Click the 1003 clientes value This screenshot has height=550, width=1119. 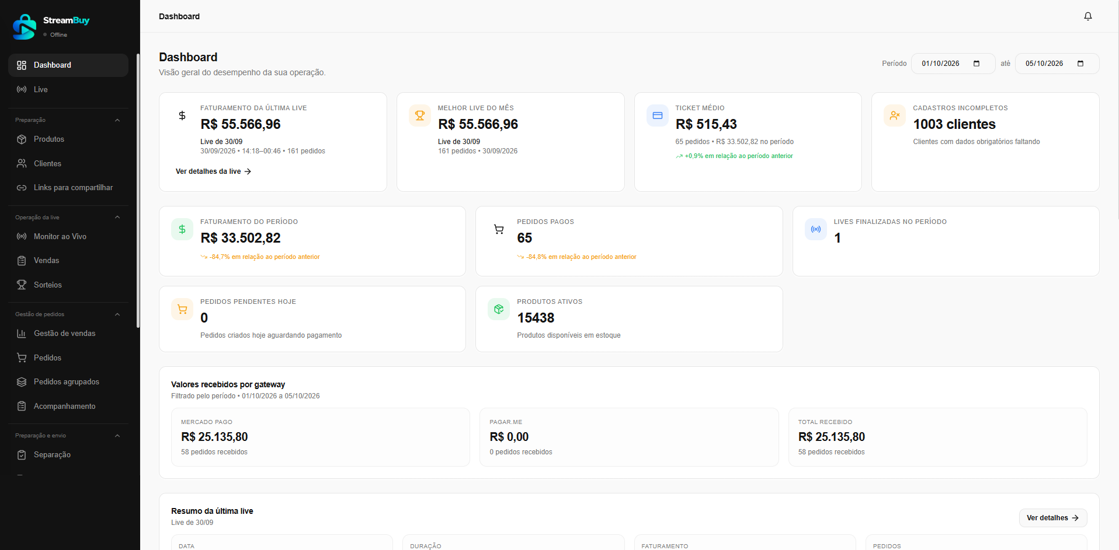(954, 124)
